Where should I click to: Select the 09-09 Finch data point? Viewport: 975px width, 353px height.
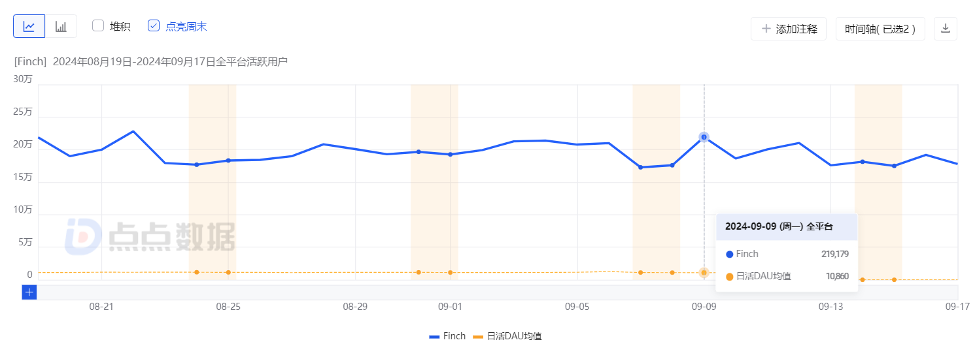(704, 137)
